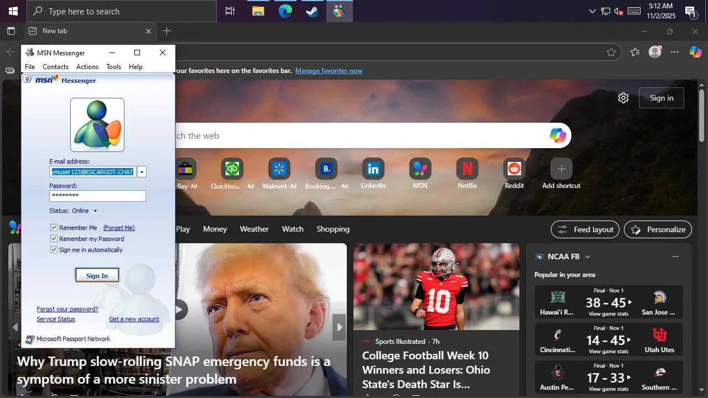Click the Forget Me link
708x398 pixels.
point(119,228)
